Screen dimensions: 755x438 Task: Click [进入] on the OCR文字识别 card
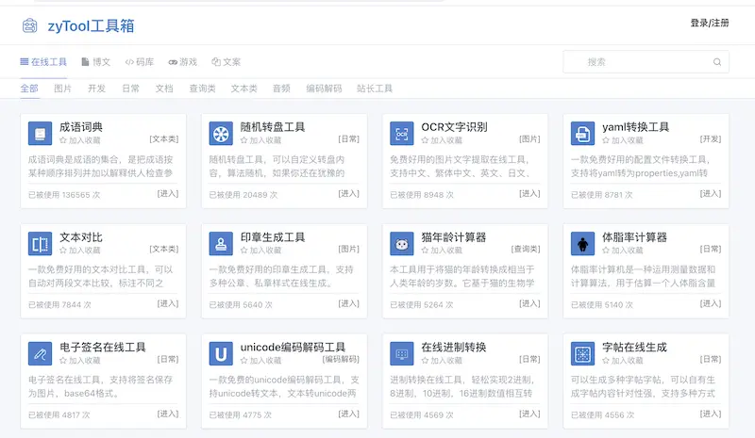point(529,194)
